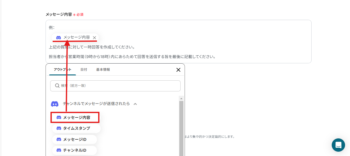350x156 pixels.
Task: Switch to the 日付 tab
Action: coord(84,70)
